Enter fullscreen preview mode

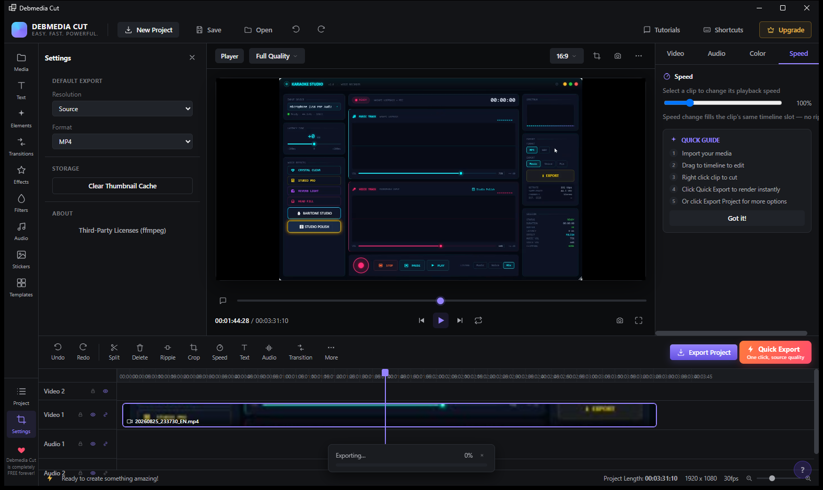coord(639,320)
